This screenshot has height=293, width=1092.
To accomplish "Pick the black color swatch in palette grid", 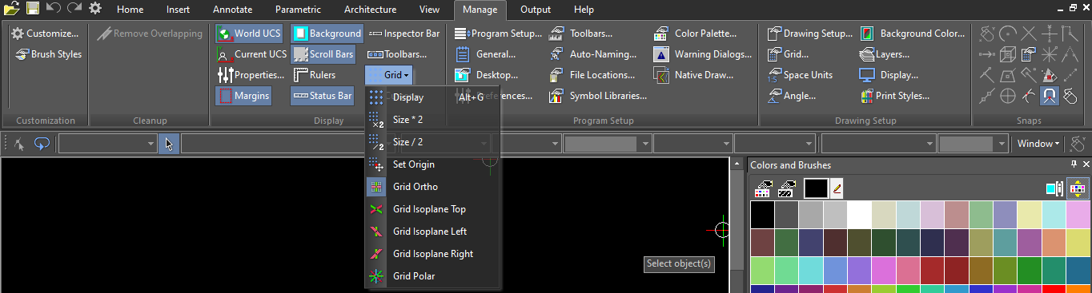I will (762, 214).
